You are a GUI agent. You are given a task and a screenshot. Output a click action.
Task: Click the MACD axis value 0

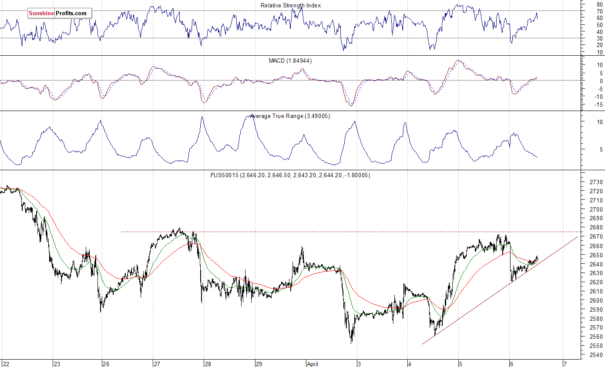(x=602, y=81)
